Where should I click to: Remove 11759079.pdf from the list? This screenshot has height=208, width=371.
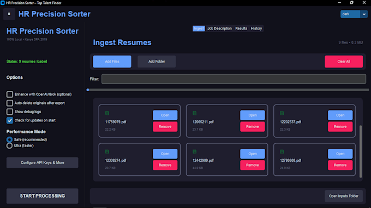(165, 127)
